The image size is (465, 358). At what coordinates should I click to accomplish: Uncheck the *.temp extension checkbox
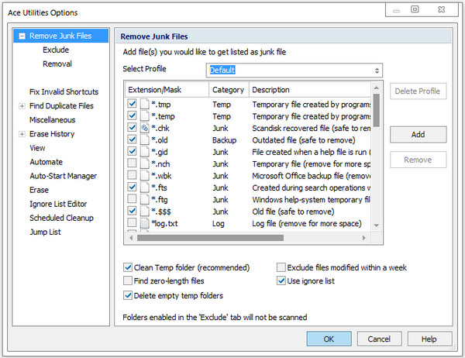pos(132,115)
